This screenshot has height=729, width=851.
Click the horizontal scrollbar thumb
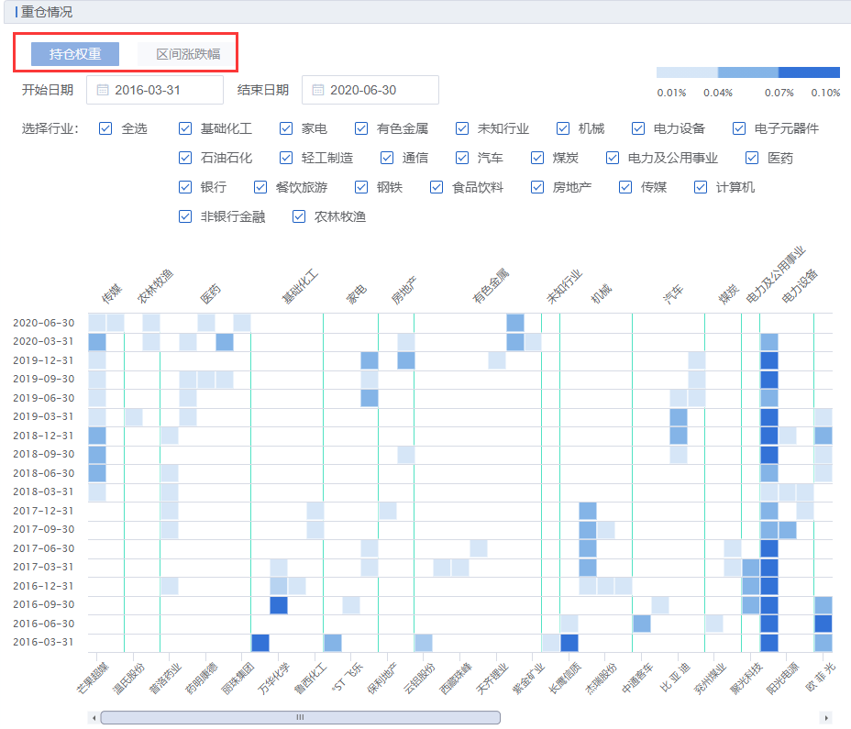pyautogui.click(x=300, y=717)
